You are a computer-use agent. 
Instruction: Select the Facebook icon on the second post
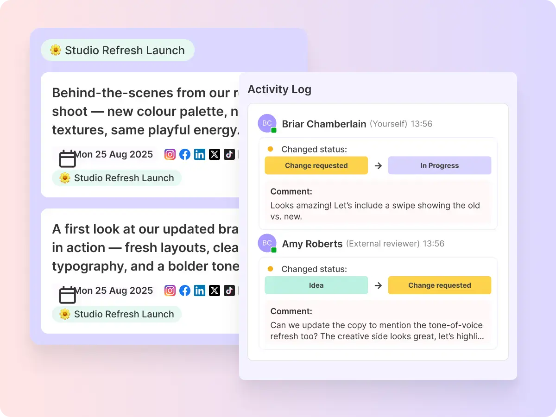pyautogui.click(x=185, y=291)
